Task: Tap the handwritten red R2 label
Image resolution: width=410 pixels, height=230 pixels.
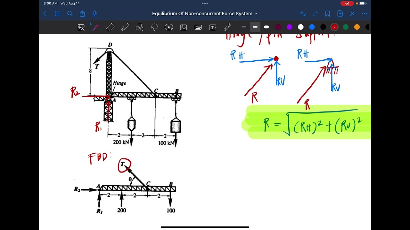Action: [x=75, y=92]
